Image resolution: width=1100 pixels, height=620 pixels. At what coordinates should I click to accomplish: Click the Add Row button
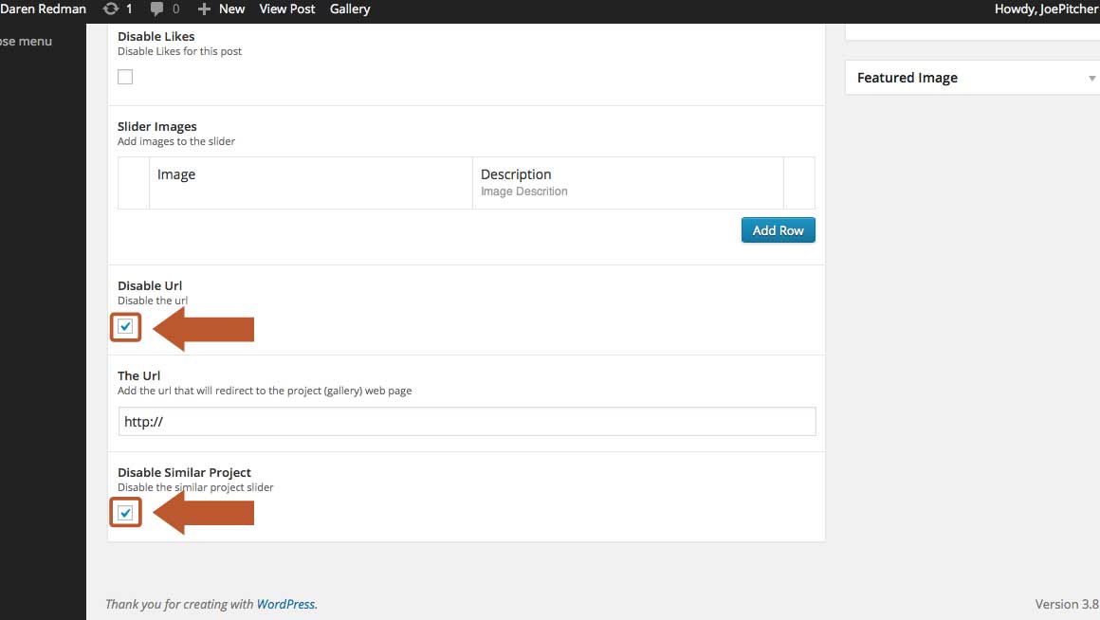tap(778, 230)
